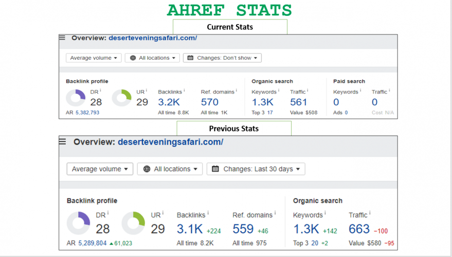
Task: Click info icon next to organic Keywords in Current Stats
Action: 279,90
